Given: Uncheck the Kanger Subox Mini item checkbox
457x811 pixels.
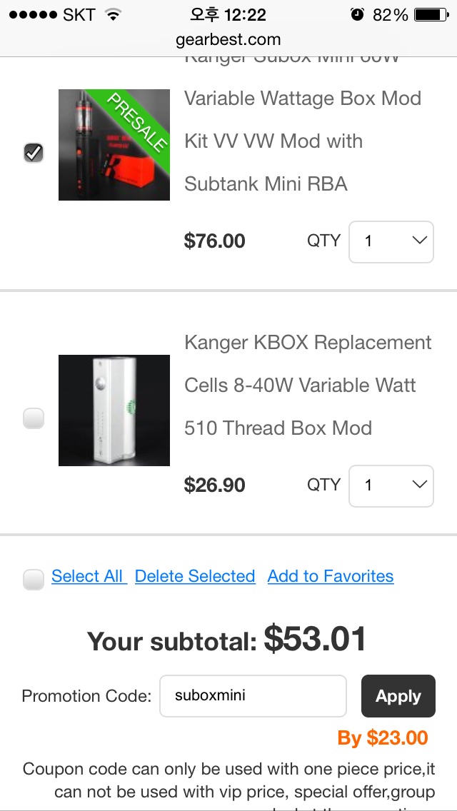Looking at the screenshot, I should [x=34, y=152].
